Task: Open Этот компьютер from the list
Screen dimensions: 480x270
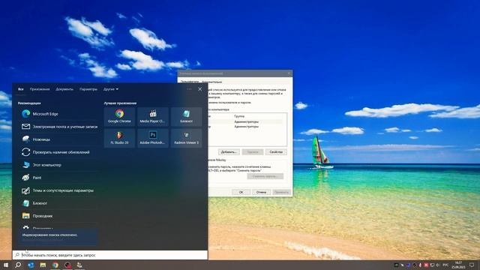Action: (x=57, y=165)
